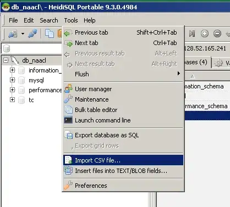Select the information_schema row in list

[x=207, y=86]
